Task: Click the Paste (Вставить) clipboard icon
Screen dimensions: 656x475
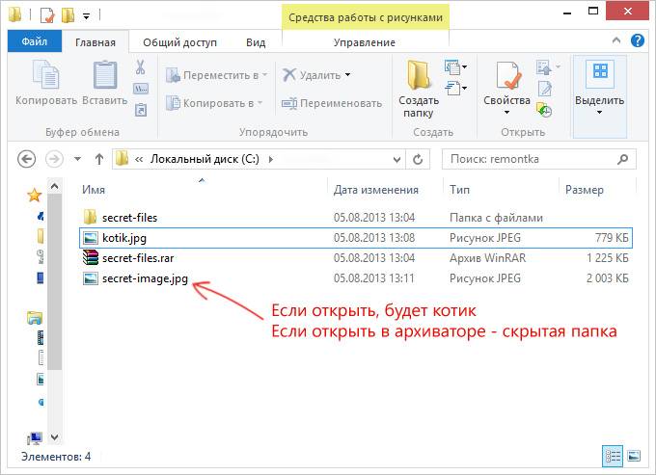Action: [x=104, y=76]
